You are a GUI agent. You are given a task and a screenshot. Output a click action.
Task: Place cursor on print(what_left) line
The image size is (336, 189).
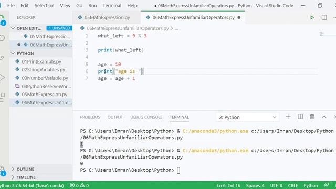[121, 50]
